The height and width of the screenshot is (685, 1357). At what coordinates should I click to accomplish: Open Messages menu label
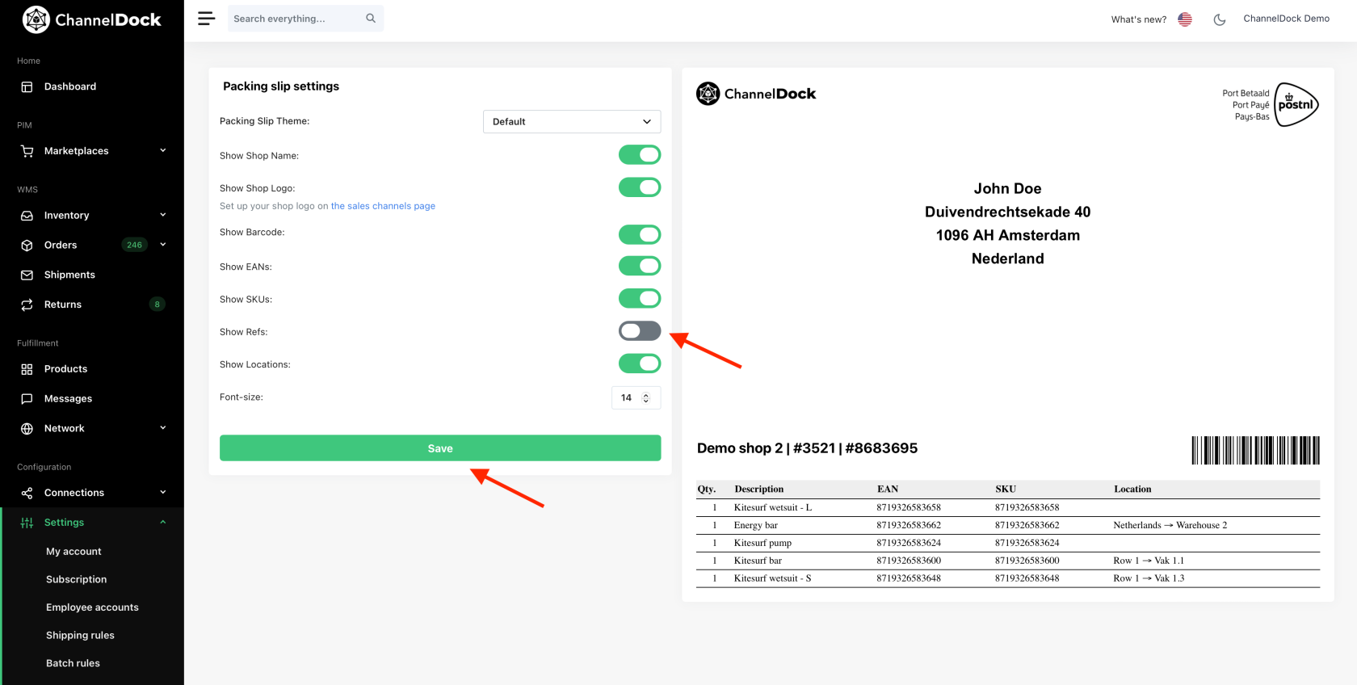tap(68, 399)
